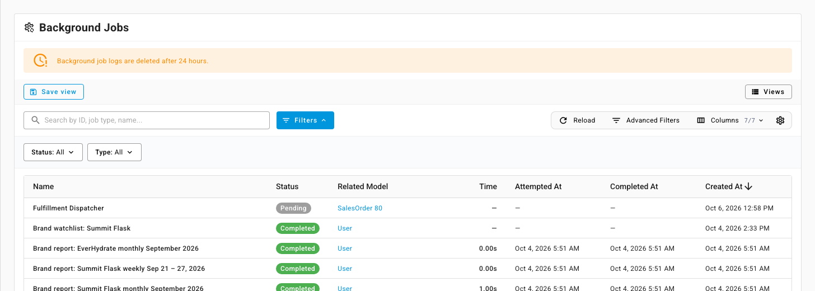Viewport: 815px width, 291px height.
Task: Click Created At value Oct 4, 2026 2:33 PM
Action: tap(737, 228)
